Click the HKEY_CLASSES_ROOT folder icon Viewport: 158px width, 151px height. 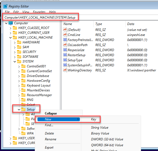[x=15, y=28]
